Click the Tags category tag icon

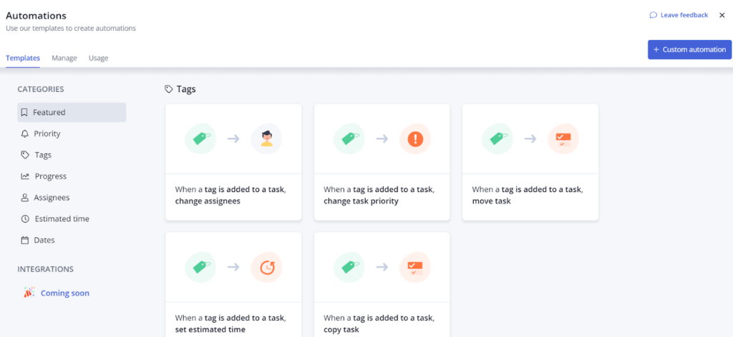point(25,155)
